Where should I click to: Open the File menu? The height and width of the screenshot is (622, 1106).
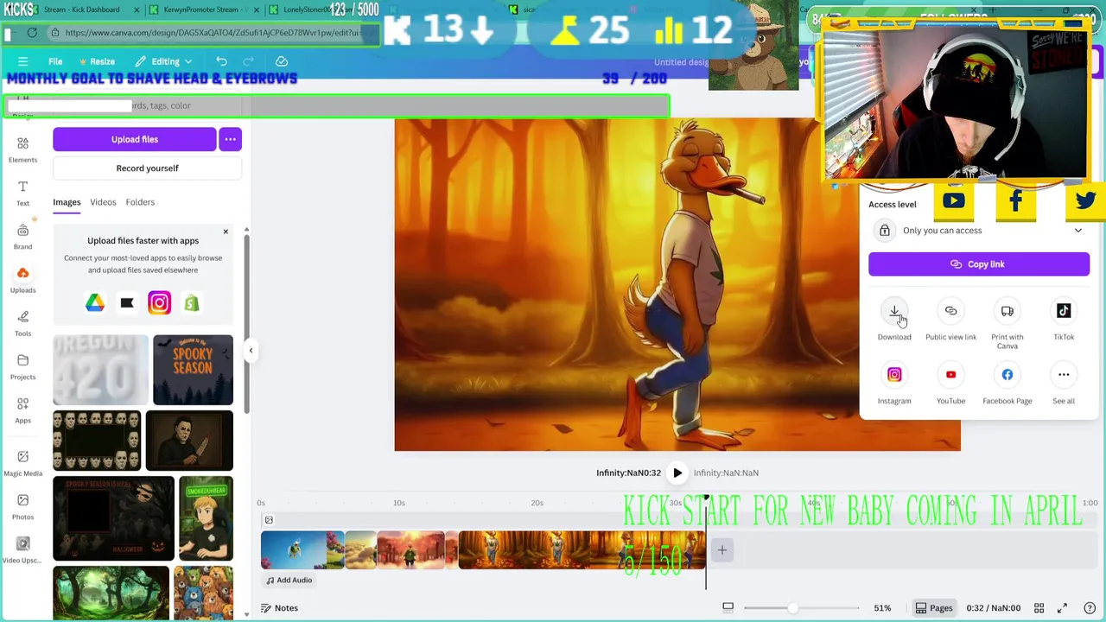point(55,61)
